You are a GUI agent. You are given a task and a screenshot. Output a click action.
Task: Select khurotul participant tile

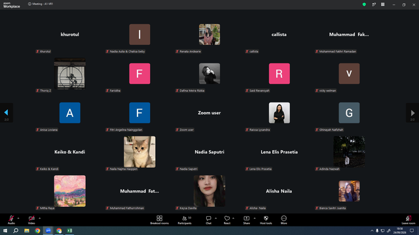pos(70,35)
